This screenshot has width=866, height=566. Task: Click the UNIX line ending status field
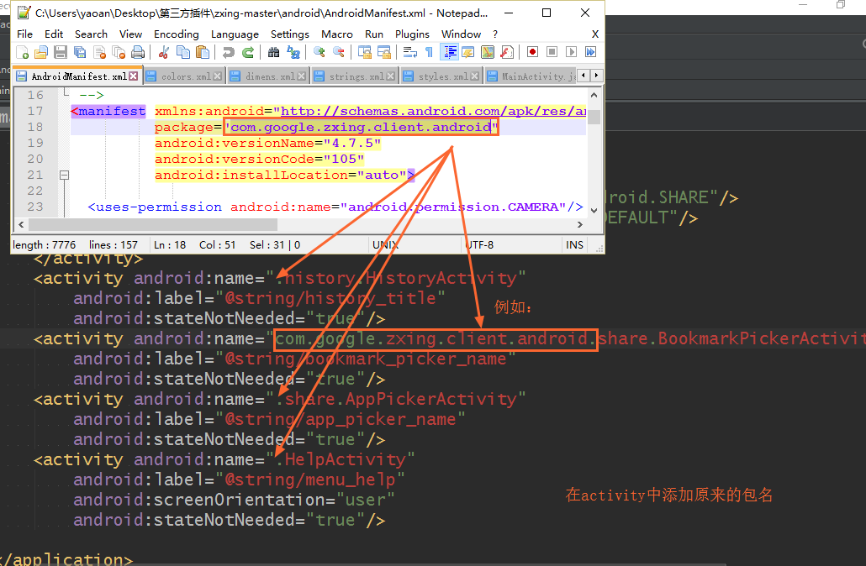(x=415, y=245)
